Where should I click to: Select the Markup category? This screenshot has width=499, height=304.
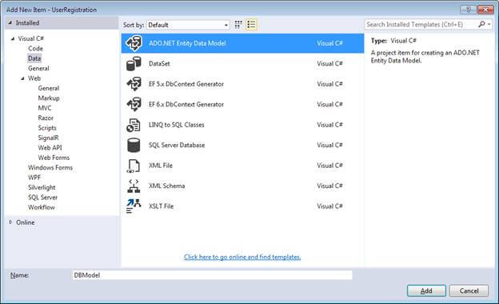tap(49, 98)
